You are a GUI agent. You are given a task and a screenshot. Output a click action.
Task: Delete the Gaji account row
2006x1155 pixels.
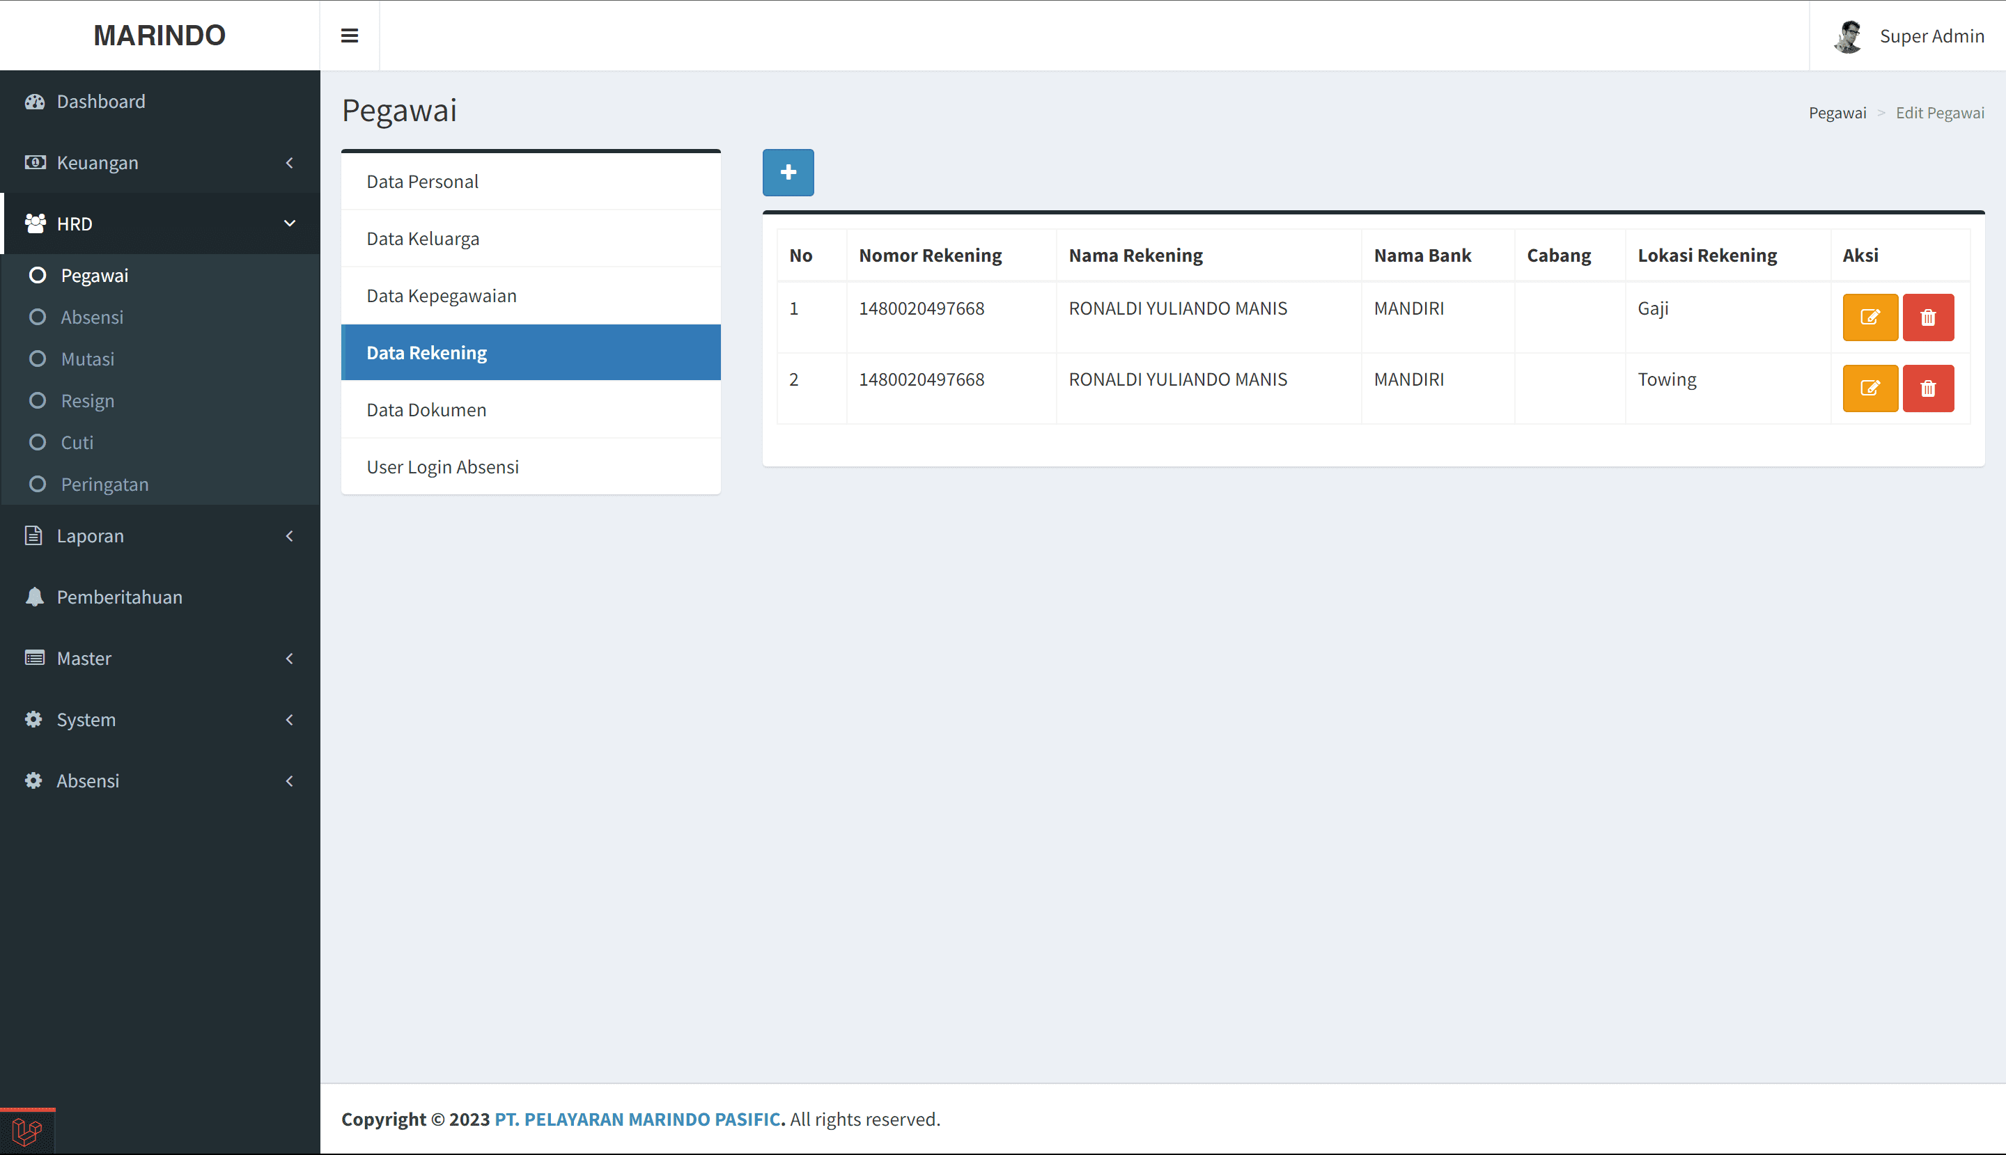pyautogui.click(x=1927, y=317)
